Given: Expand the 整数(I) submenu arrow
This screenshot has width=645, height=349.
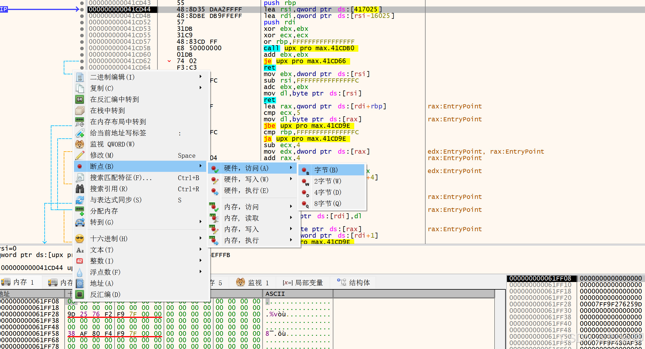Looking at the screenshot, I should 200,260.
